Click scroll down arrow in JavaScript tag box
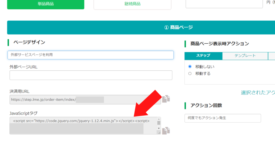275x144 pixels. [159, 128]
